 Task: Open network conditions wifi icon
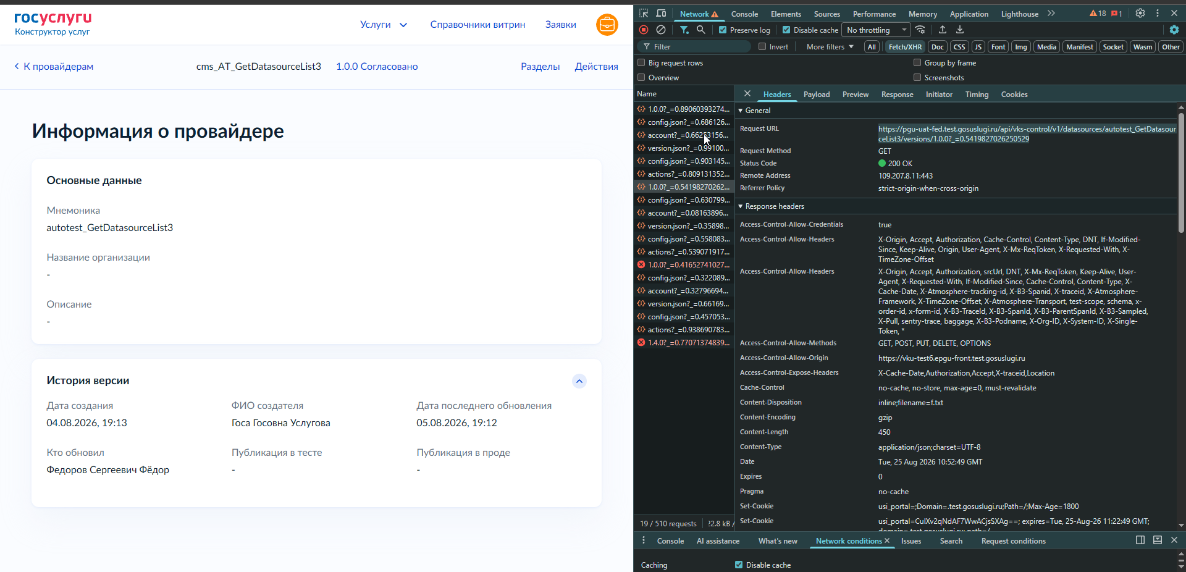(x=920, y=30)
